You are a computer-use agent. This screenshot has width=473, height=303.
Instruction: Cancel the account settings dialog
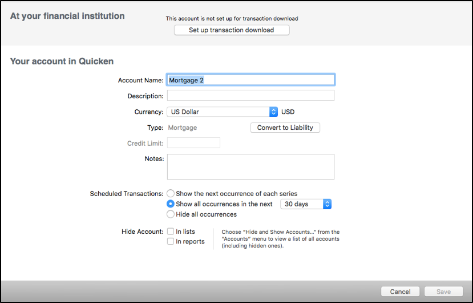tap(400, 292)
